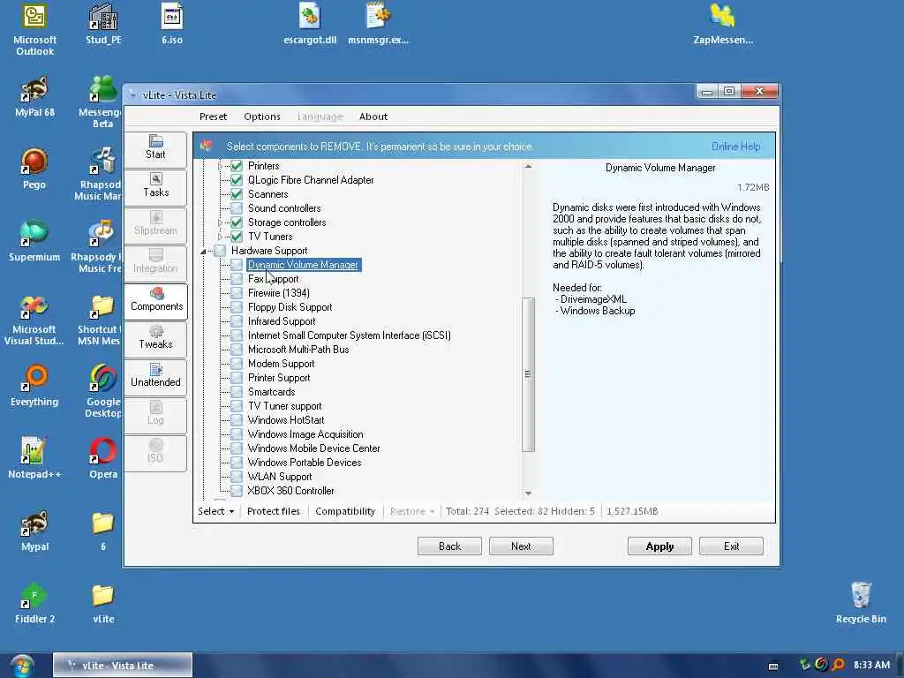Select the msnmsgr.exe desktop icon
The image size is (904, 678).
coord(378,24)
